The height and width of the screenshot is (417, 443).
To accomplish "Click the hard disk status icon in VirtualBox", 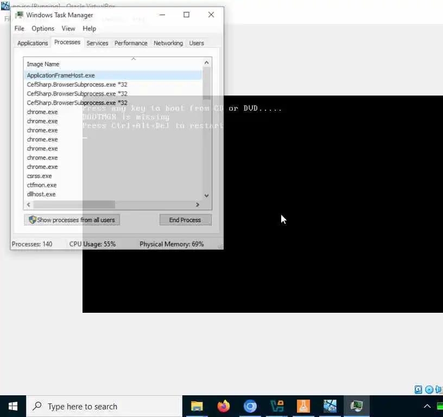I will click(x=418, y=390).
